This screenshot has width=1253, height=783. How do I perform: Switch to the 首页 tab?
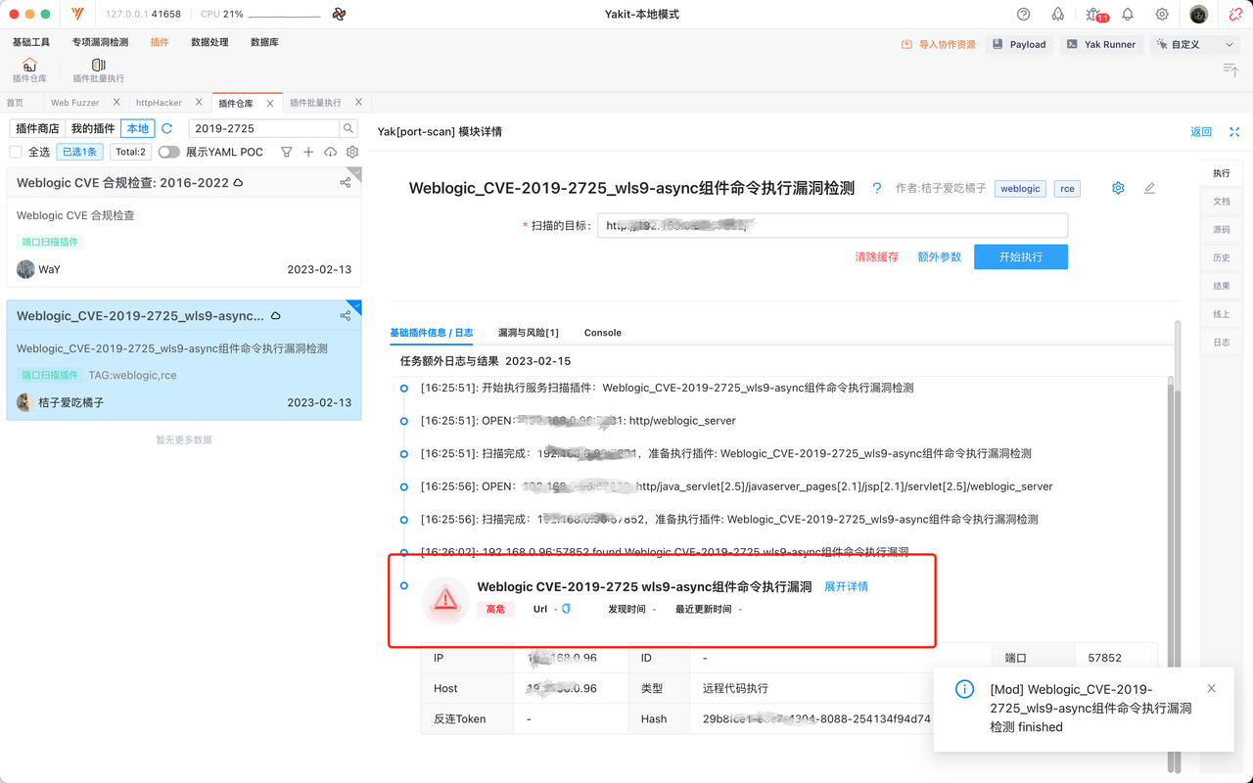click(15, 102)
